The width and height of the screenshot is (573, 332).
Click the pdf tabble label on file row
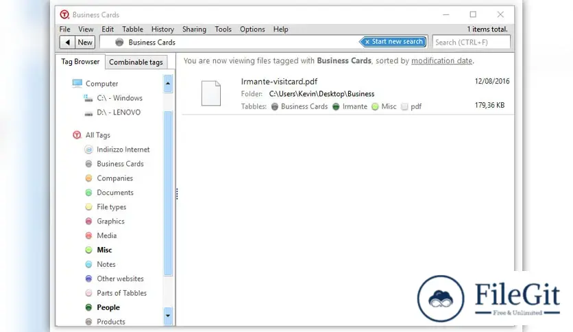[x=416, y=106]
